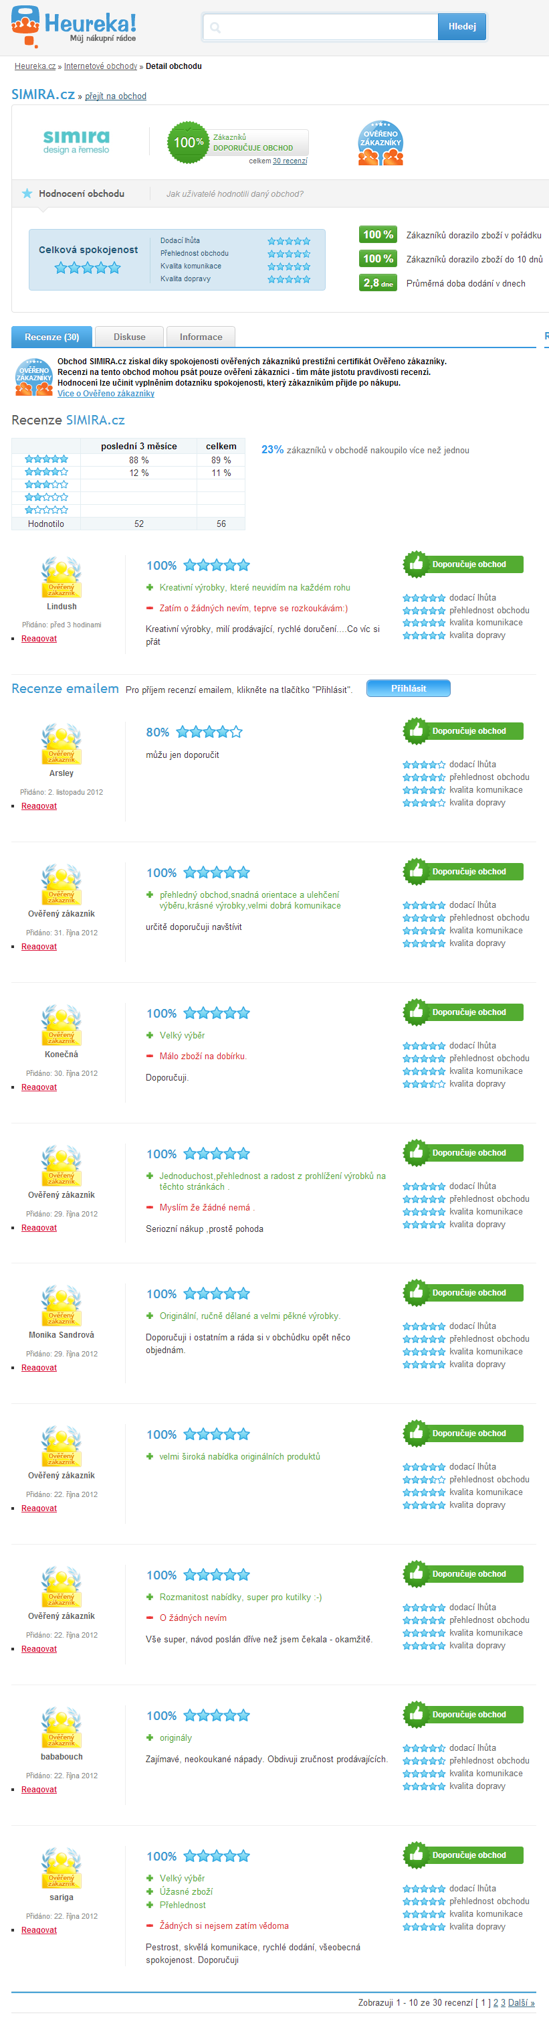Screen dimensions: 549x2028
Task: Click the avatar icon of reviewer Arsley
Action: 62,745
